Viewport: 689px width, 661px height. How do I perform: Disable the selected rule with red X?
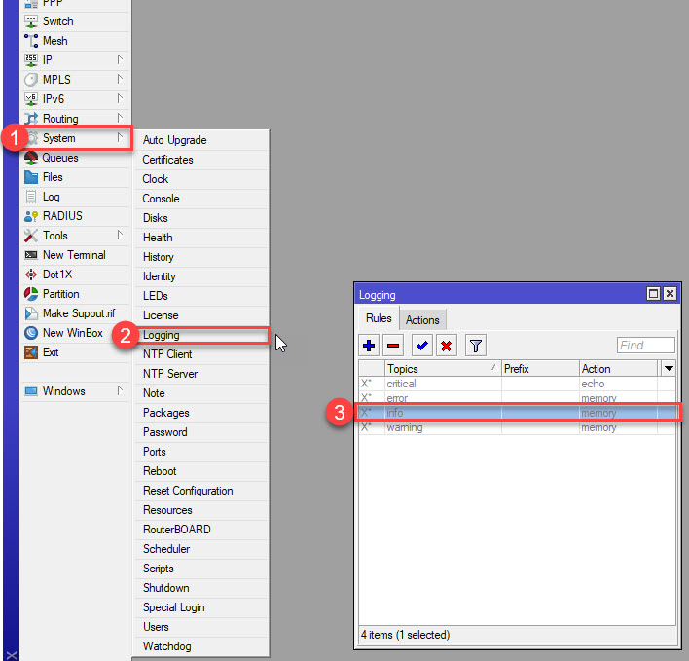click(447, 346)
